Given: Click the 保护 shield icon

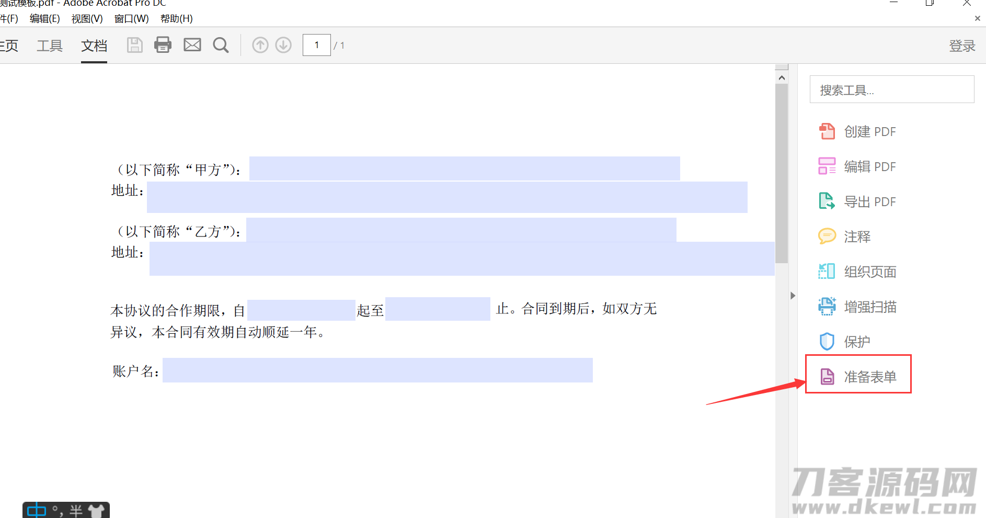Looking at the screenshot, I should 827,342.
